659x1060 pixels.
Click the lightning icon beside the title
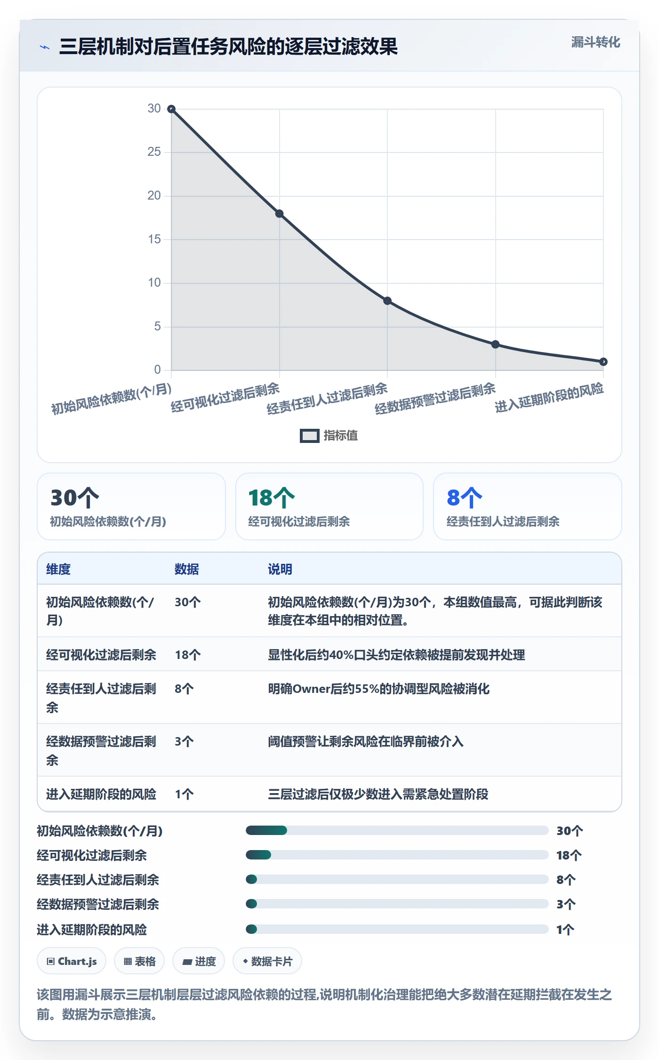(x=45, y=47)
